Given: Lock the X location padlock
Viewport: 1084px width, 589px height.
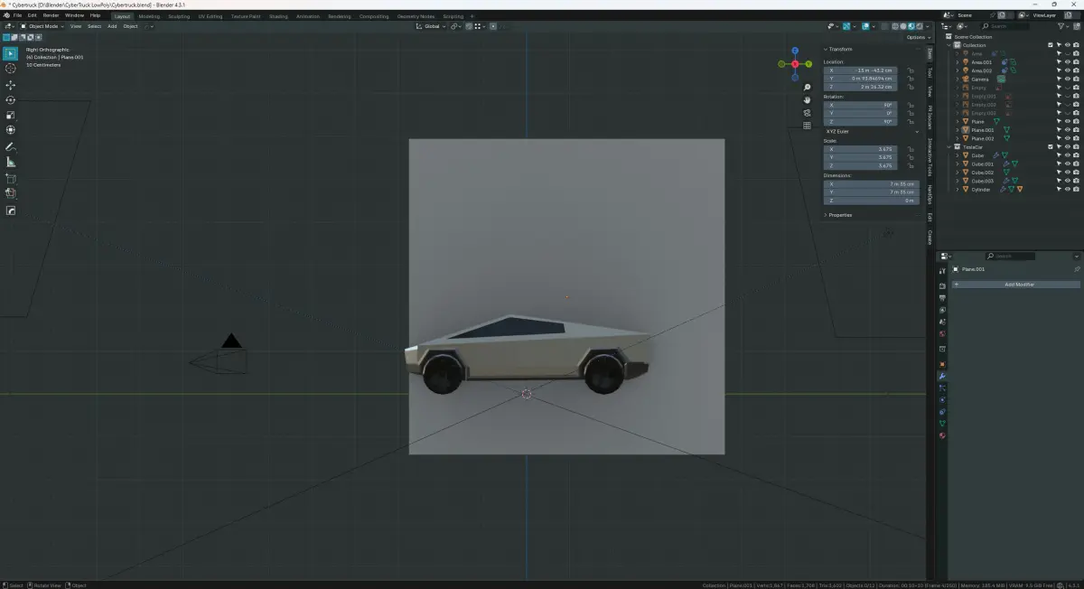Looking at the screenshot, I should pyautogui.click(x=910, y=70).
